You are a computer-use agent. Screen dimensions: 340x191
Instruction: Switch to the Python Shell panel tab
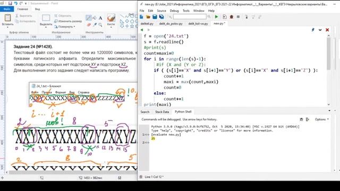click(183, 112)
